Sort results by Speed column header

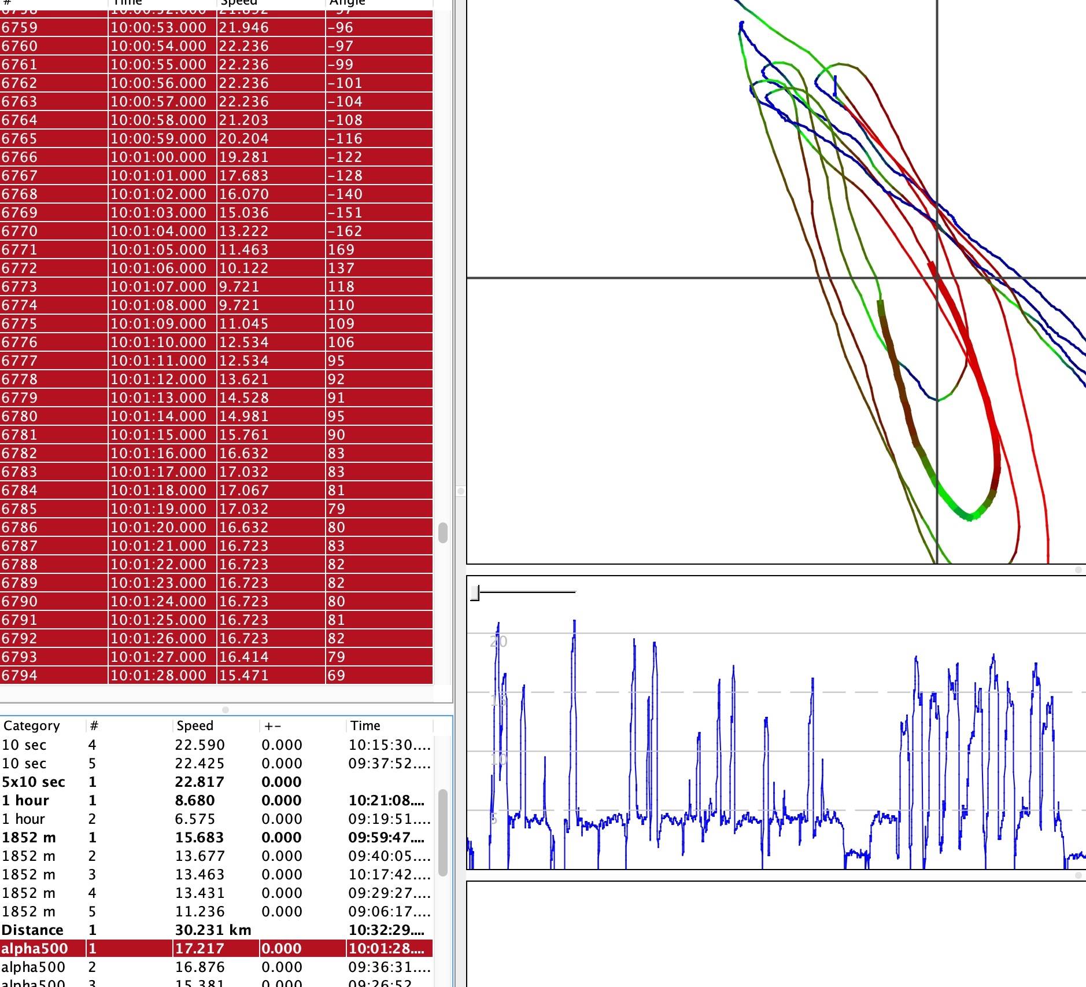click(x=195, y=725)
